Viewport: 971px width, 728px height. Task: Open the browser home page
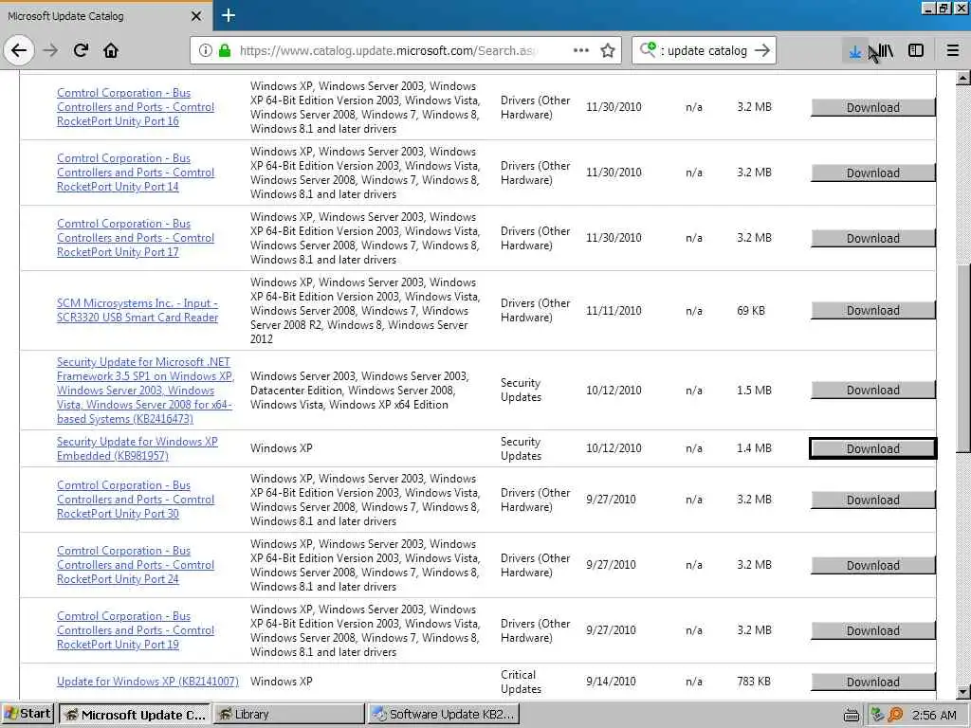click(x=111, y=50)
